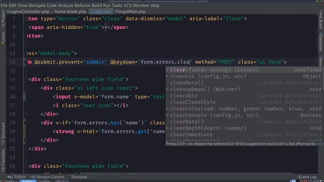This screenshot has width=324, height=182.
Task: Open the Learn tool window
Action: (x=3, y=38)
